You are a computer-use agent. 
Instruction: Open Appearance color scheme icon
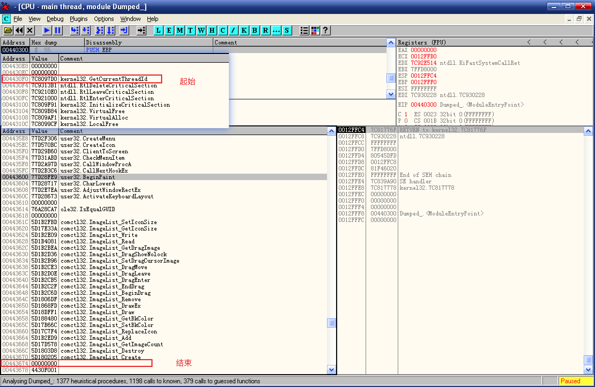315,31
